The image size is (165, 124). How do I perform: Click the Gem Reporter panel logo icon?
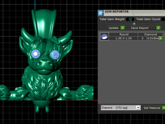click(101, 13)
